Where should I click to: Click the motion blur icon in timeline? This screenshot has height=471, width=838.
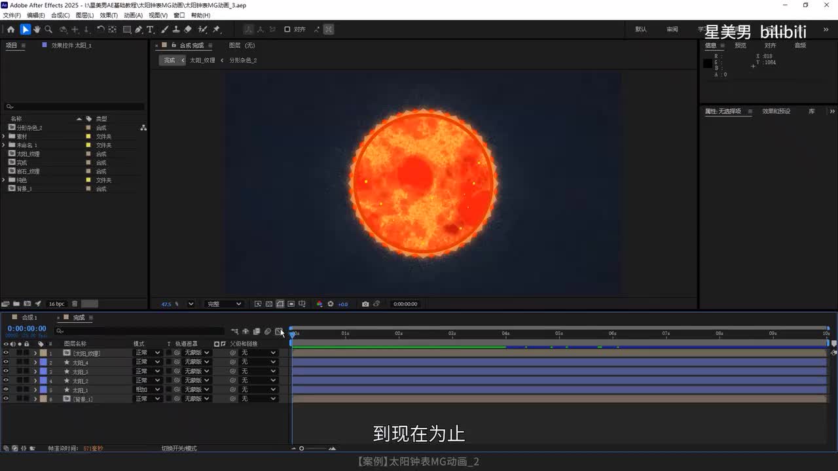click(268, 332)
